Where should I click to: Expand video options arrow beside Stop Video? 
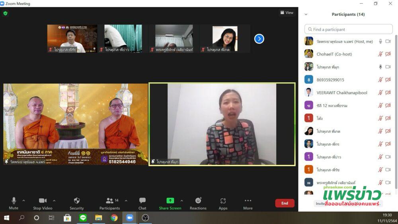(x=54, y=201)
